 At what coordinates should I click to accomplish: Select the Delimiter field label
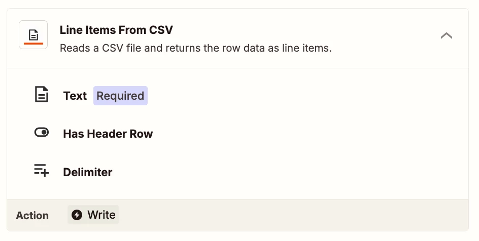point(88,172)
